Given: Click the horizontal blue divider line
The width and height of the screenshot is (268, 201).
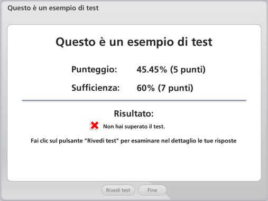Looking at the screenshot, I should tap(134, 100).
